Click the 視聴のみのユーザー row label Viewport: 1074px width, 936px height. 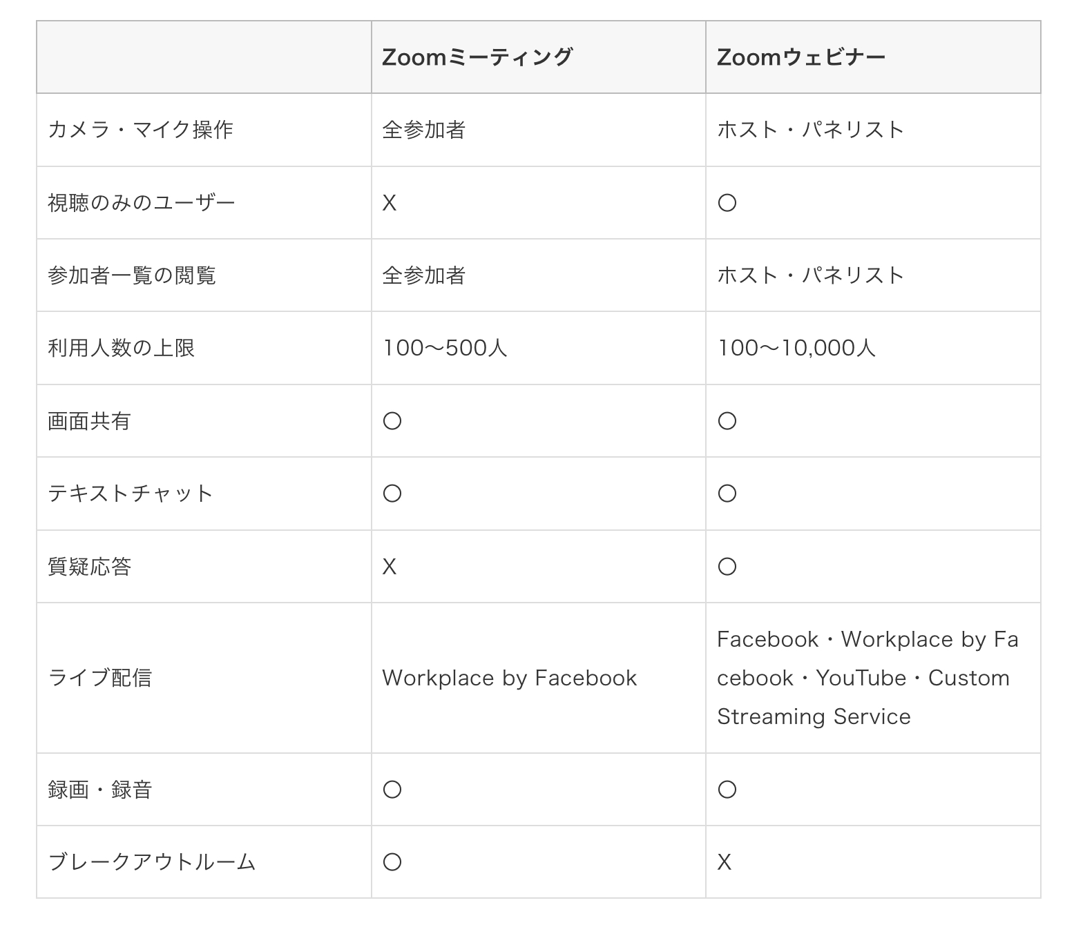(142, 203)
